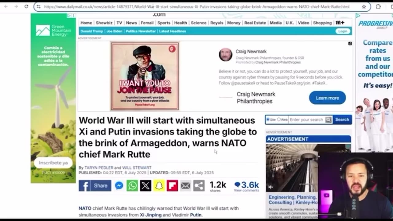Click the Login button
This screenshot has width=393, height=221.
tap(343, 31)
